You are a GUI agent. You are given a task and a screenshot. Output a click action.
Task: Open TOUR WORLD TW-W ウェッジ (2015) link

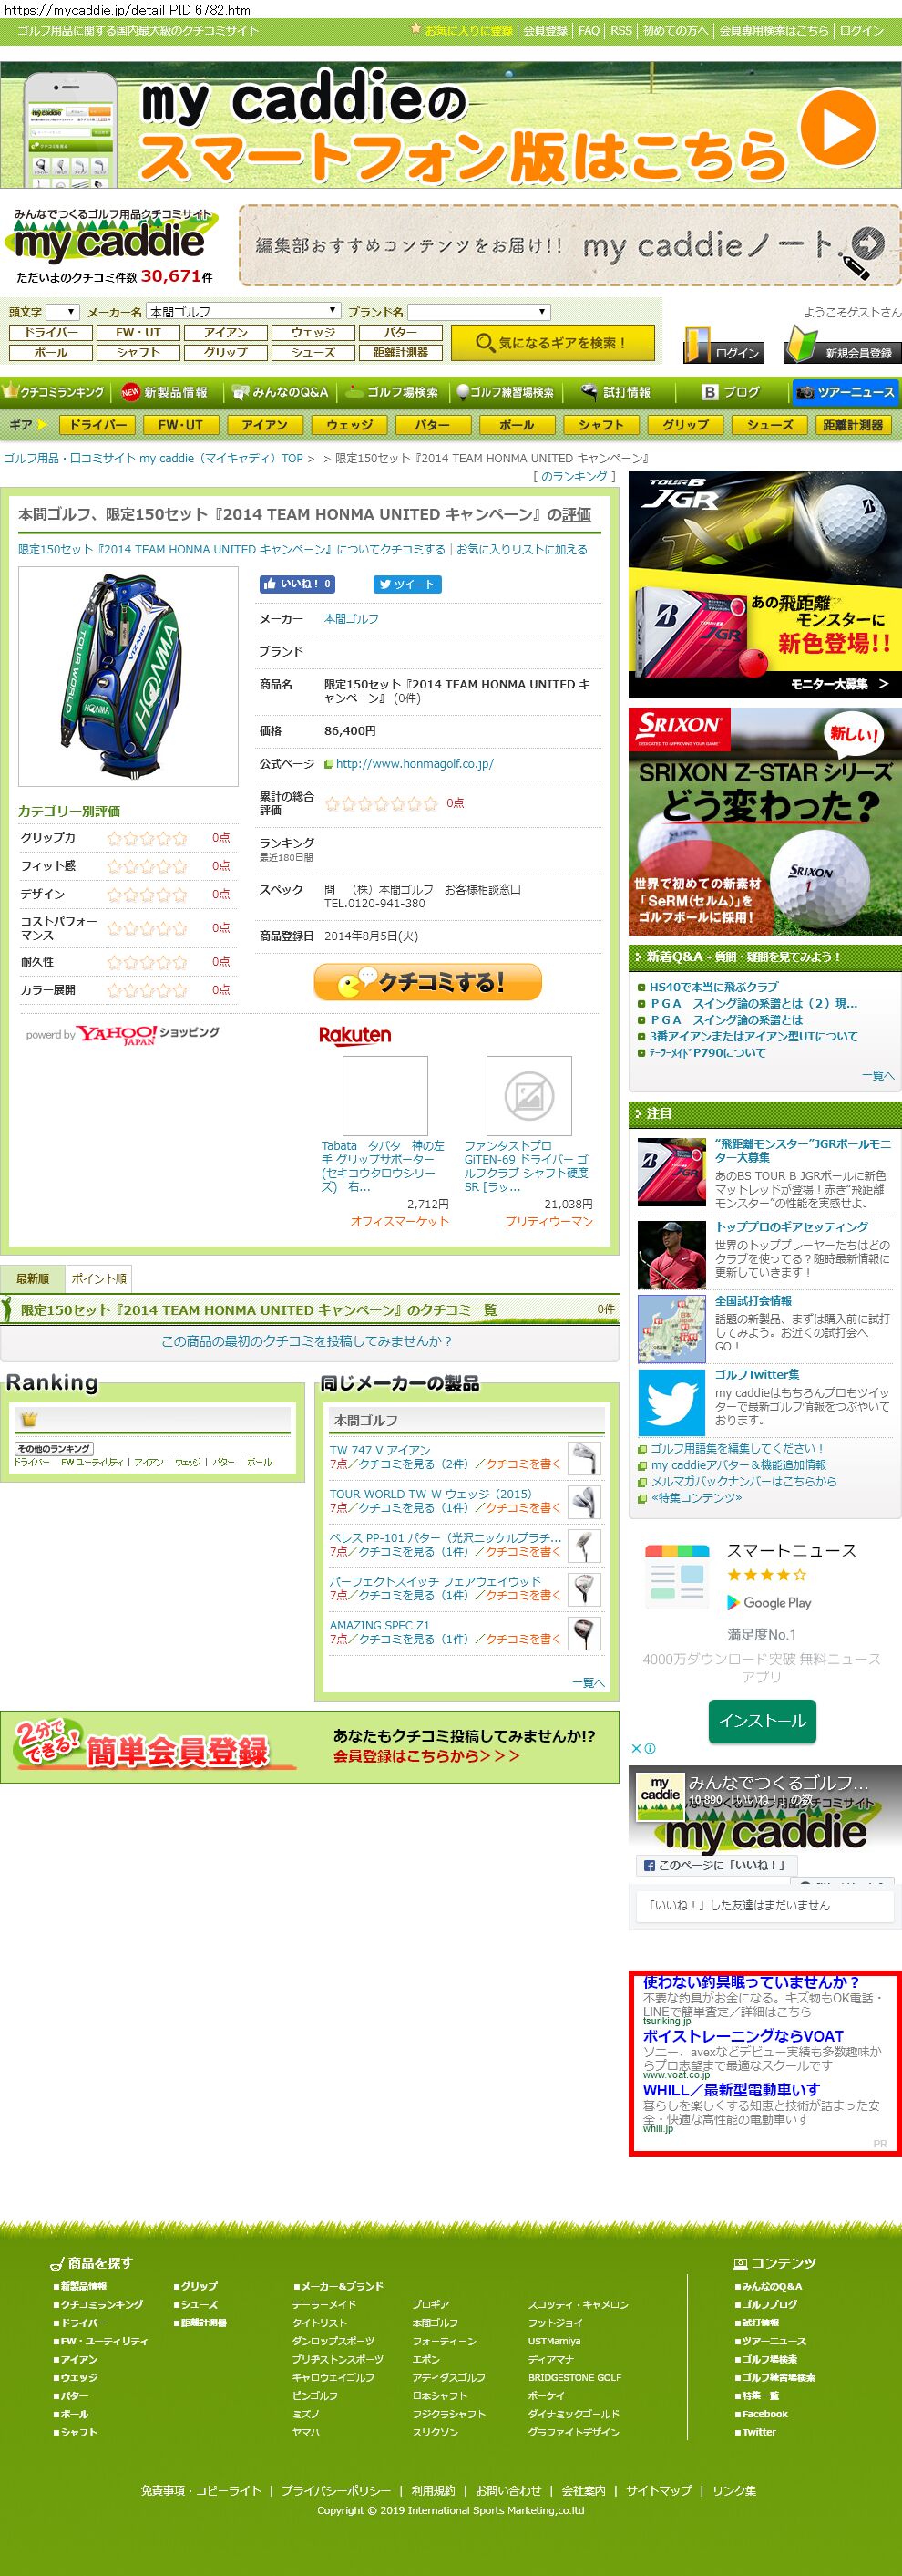click(x=431, y=1494)
